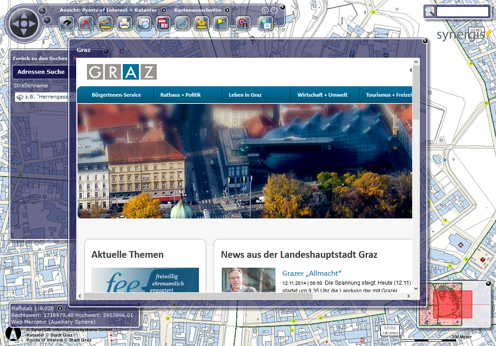Pan map up with navigation pad arrow
Image resolution: width=496 pixels, height=346 pixels.
click(x=24, y=16)
